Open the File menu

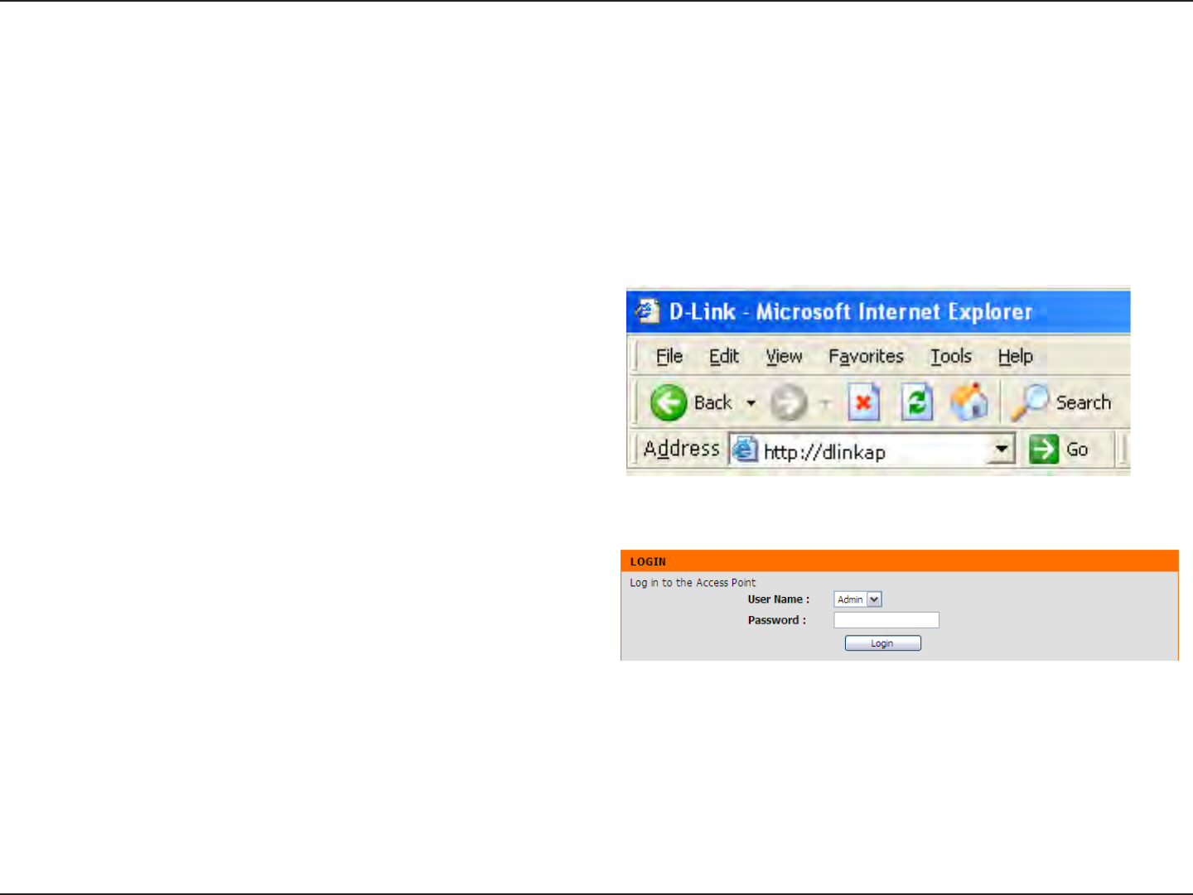(x=669, y=356)
